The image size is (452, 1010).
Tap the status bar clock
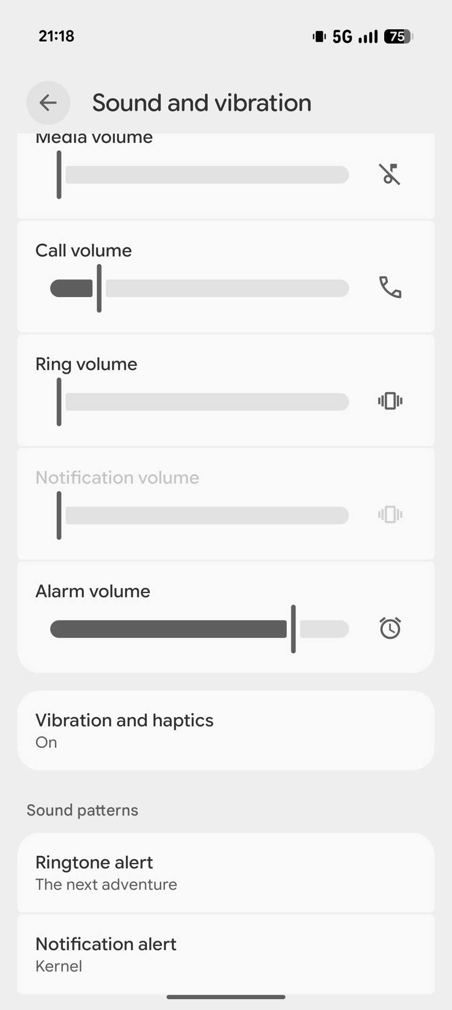coord(56,36)
